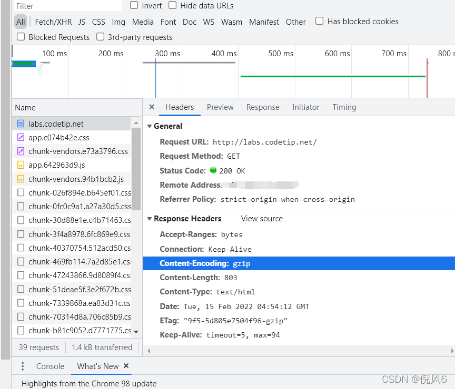The width and height of the screenshot is (455, 389).
Task: Filter requests by Manifest type
Action: [x=264, y=22]
